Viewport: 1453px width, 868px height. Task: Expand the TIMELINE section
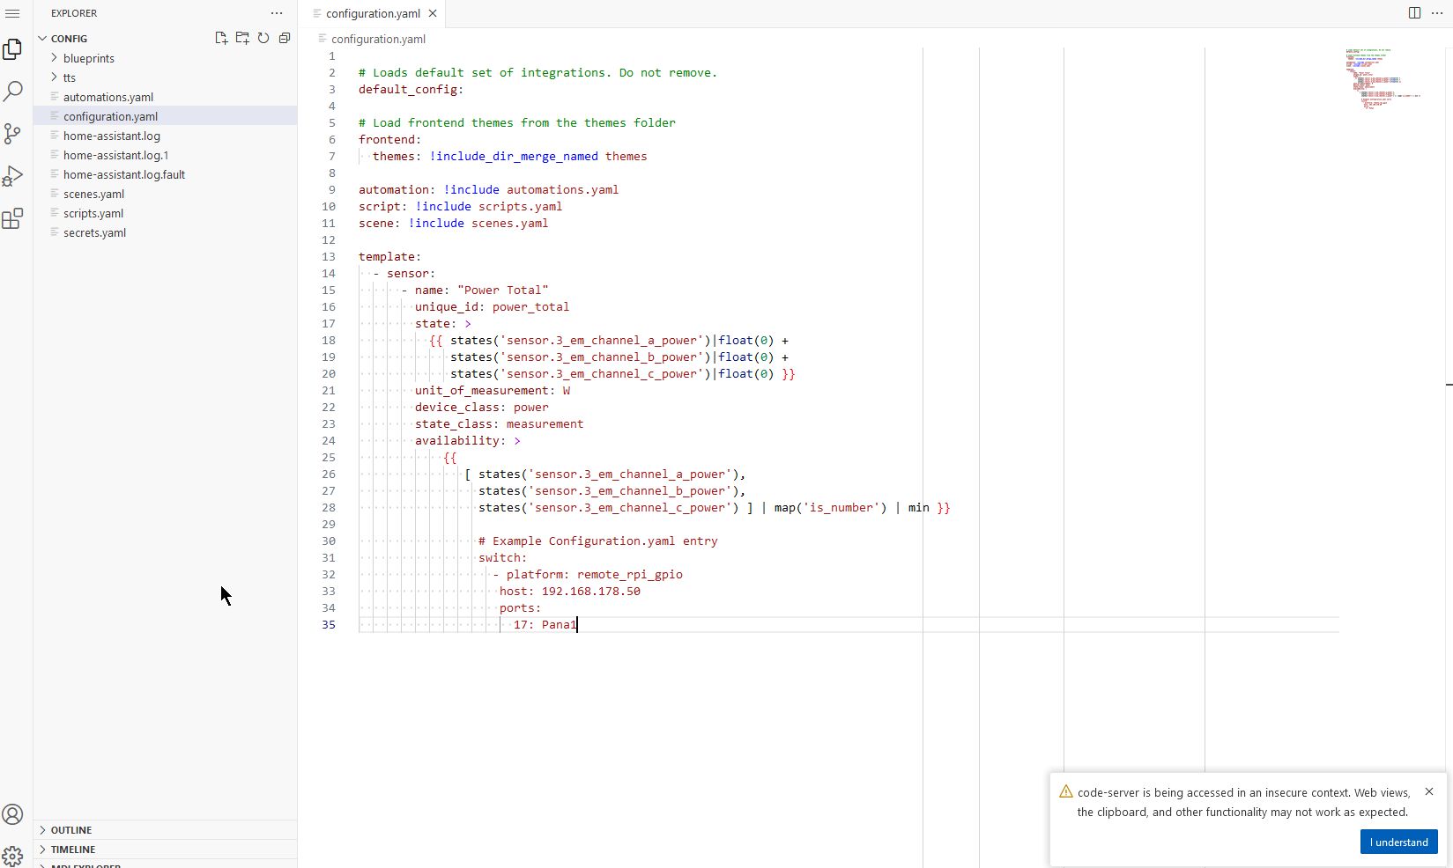(x=73, y=850)
